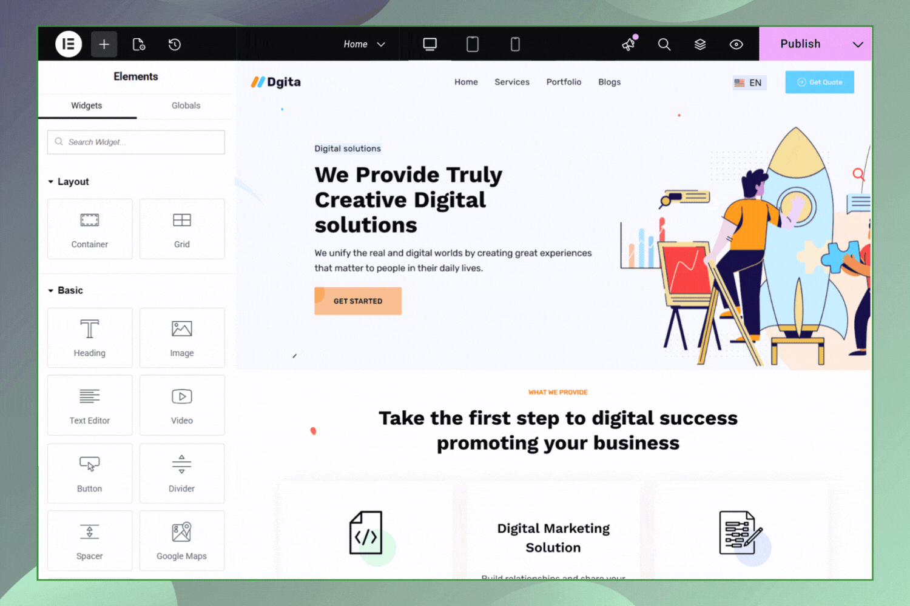Open the revision history icon
The image size is (910, 606).
[175, 44]
